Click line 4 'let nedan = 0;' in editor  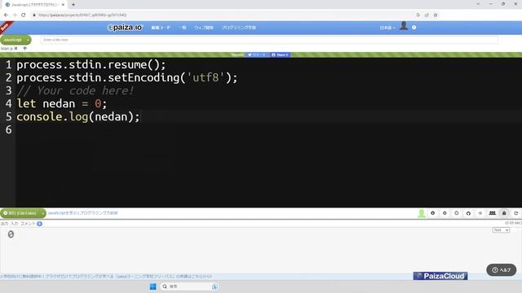tap(62, 103)
